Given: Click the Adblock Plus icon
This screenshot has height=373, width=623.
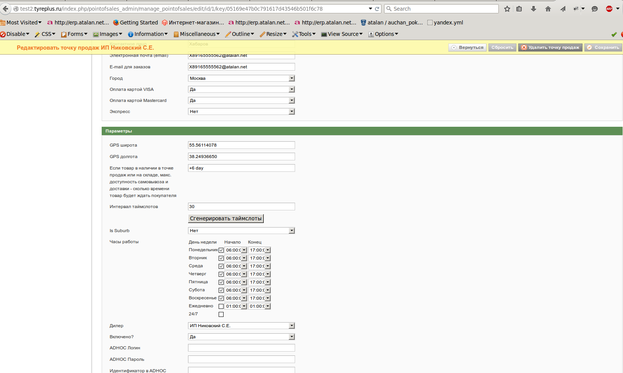Looking at the screenshot, I should [609, 9].
